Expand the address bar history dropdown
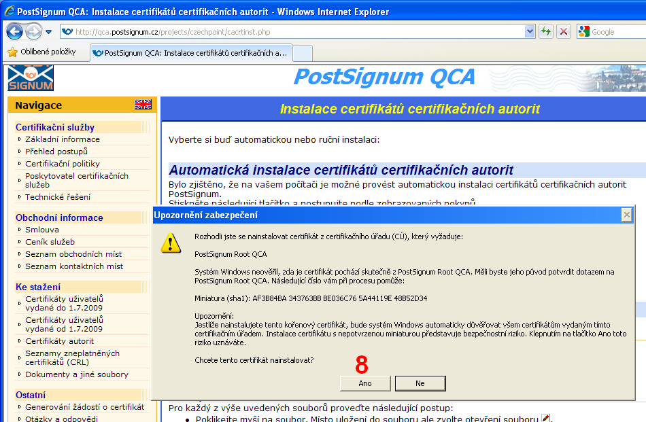 click(530, 32)
